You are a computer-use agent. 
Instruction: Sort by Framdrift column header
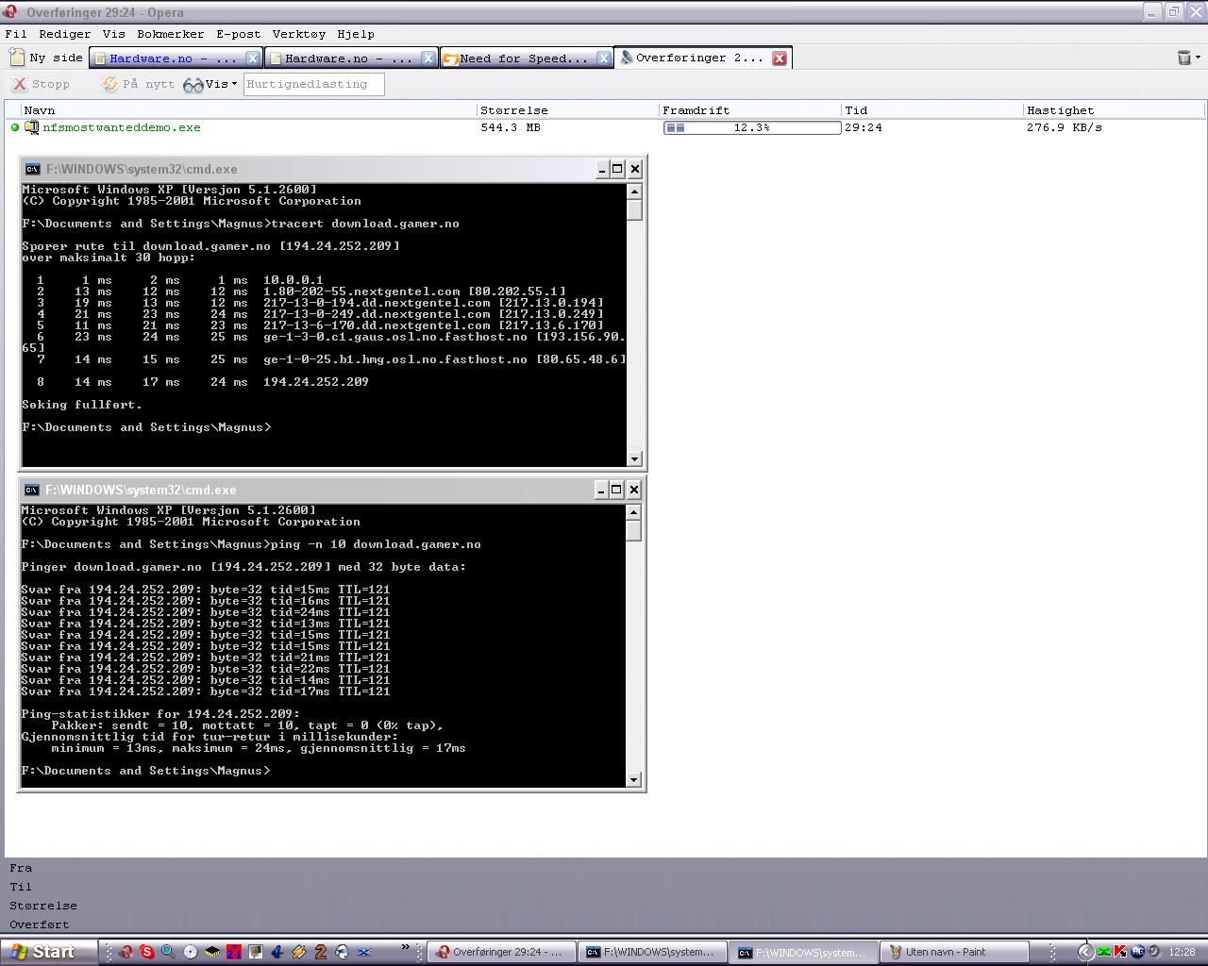click(750, 110)
